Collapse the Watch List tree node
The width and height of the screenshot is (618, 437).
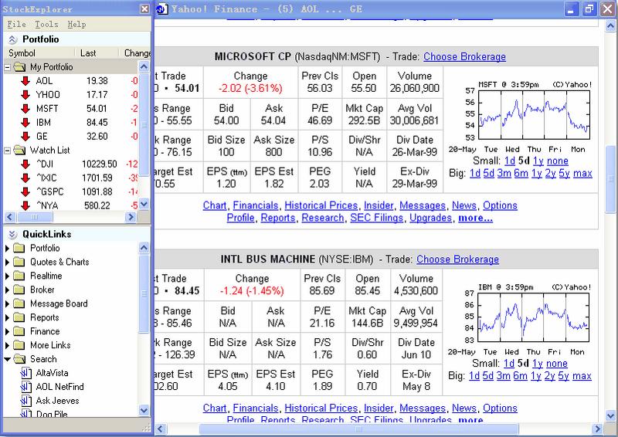point(7,151)
